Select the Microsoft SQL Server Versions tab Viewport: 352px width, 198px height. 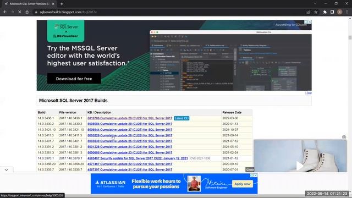point(29,4)
